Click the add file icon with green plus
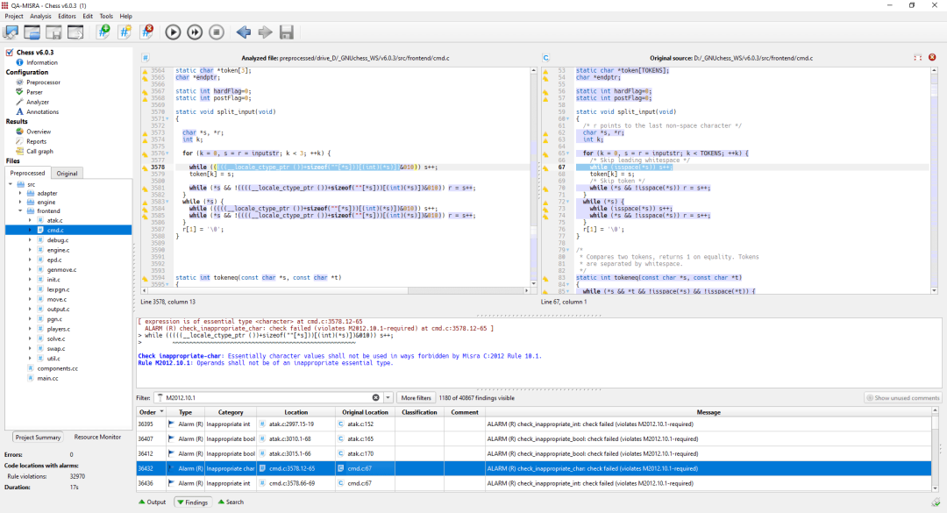The width and height of the screenshot is (947, 513). click(103, 32)
